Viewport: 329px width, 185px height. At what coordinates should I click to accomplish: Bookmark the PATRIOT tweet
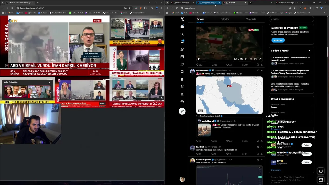pyautogui.click(x=258, y=154)
